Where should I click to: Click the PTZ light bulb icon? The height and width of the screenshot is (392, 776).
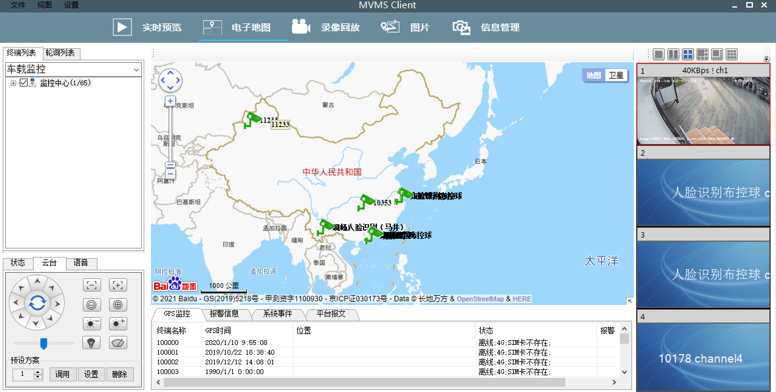[x=91, y=343]
